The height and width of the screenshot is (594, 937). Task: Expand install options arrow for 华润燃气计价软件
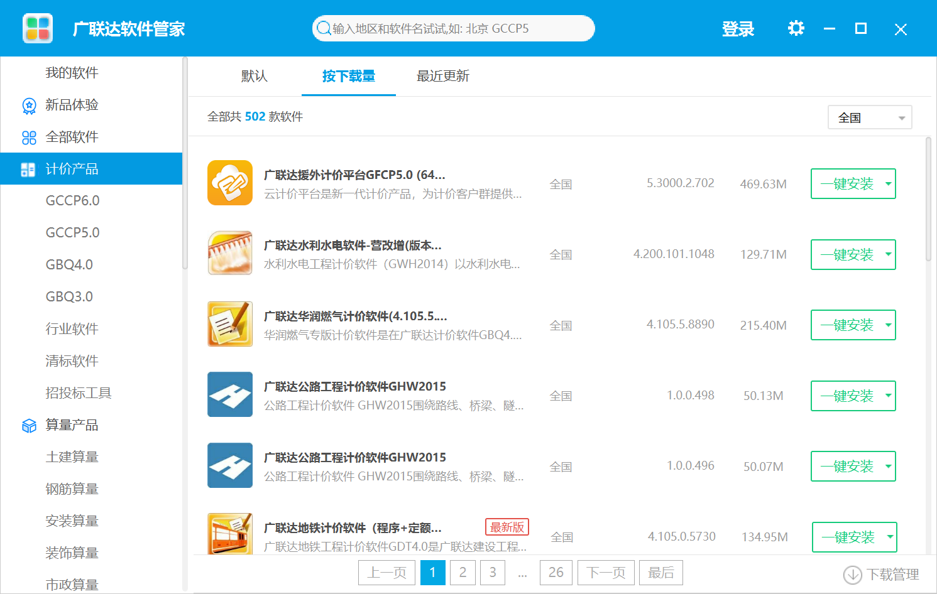(888, 325)
